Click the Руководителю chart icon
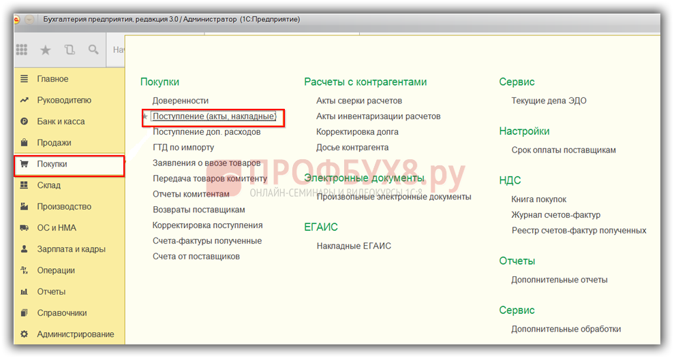Screen dimensions: 674x358 coord(25,100)
